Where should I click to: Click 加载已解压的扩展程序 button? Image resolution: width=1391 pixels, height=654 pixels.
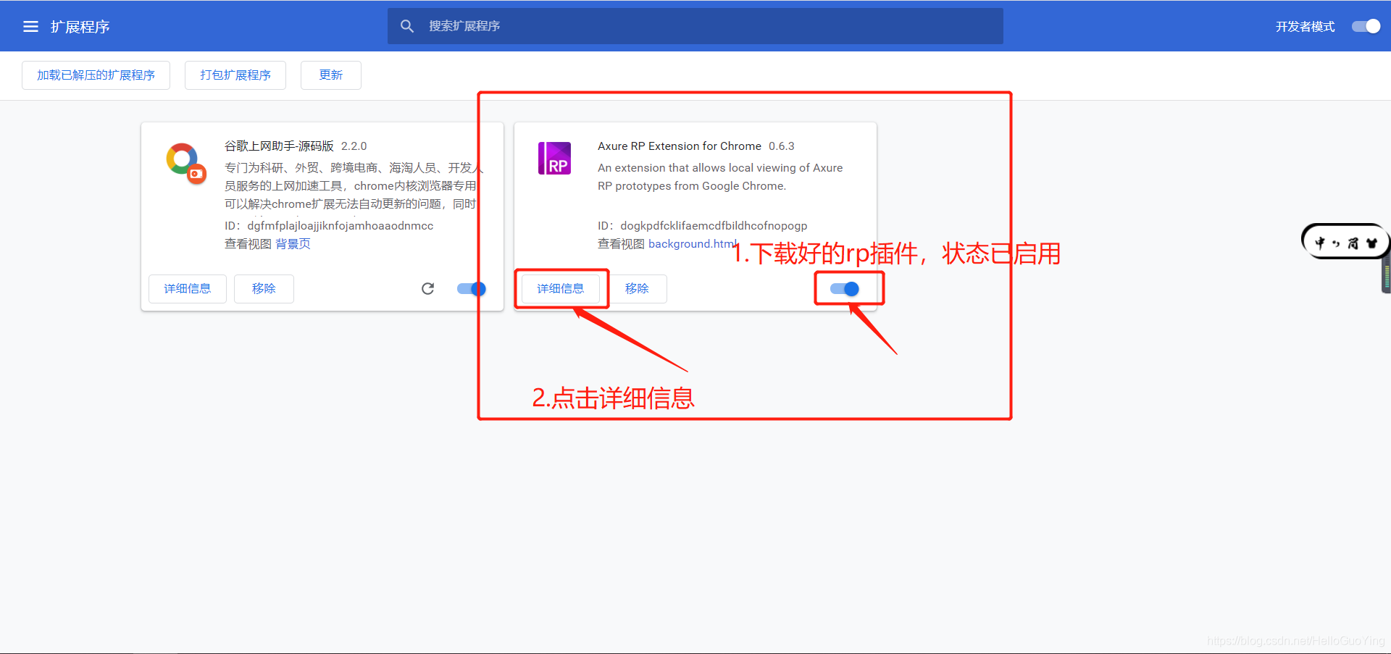click(x=95, y=75)
